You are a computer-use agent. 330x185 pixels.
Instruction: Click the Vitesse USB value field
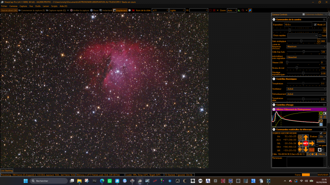[x=323, y=62]
